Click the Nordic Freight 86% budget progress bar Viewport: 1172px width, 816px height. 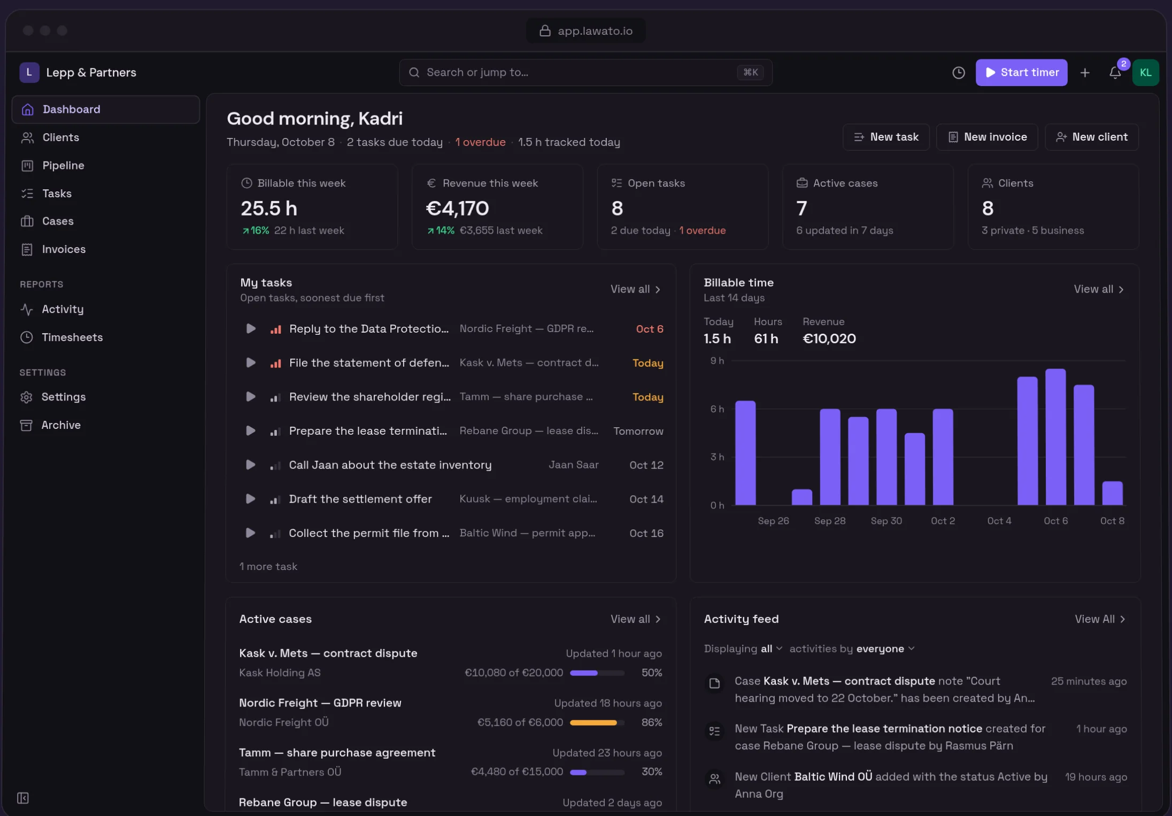597,722
